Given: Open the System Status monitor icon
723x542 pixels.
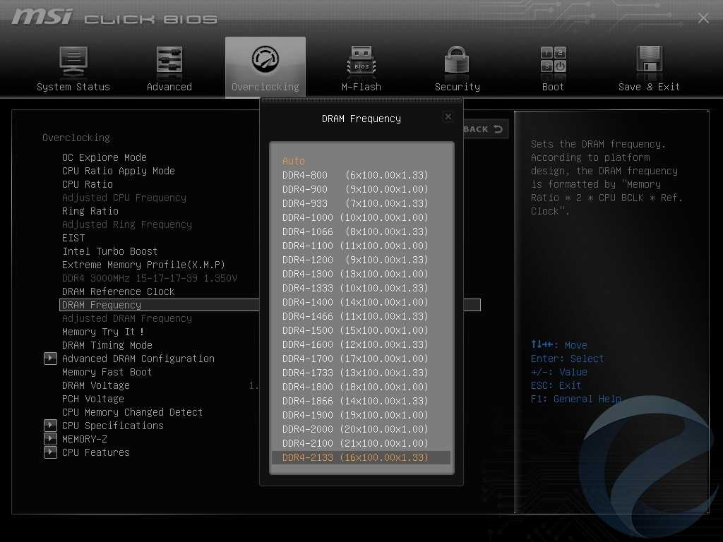Looking at the screenshot, I should pyautogui.click(x=73, y=62).
